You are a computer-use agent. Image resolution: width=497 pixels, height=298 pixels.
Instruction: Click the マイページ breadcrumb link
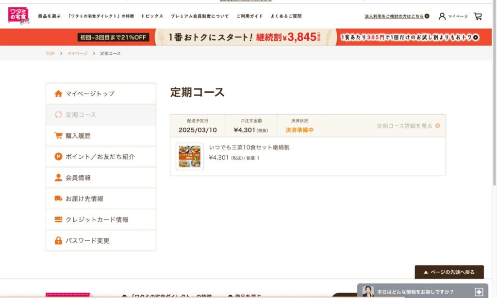click(77, 53)
